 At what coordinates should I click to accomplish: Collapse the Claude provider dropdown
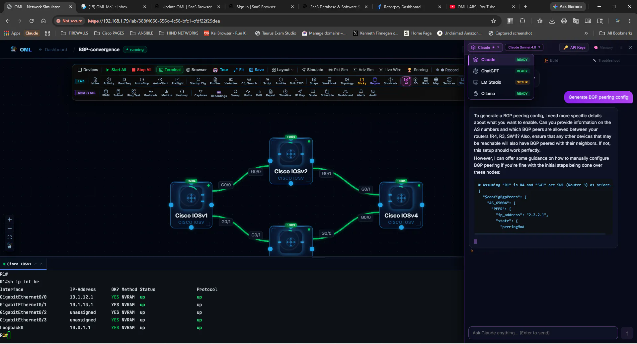coord(485,47)
